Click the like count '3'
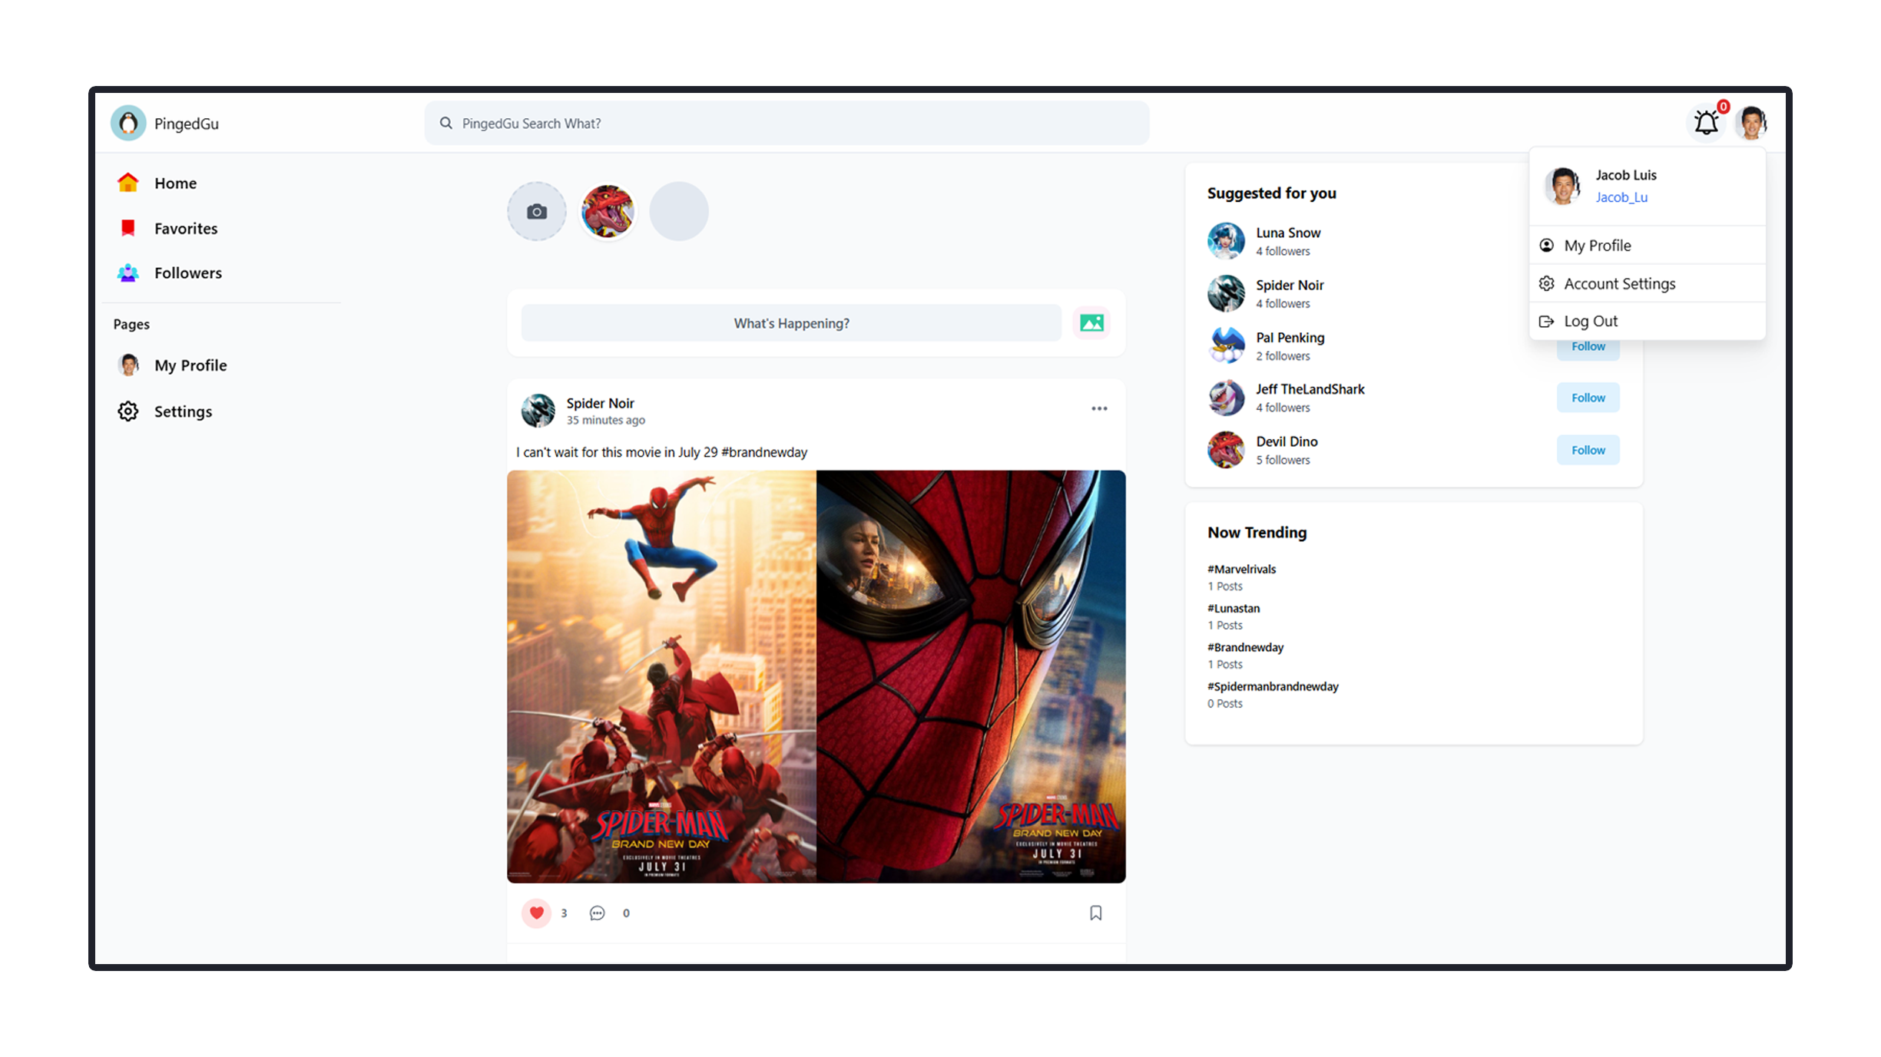This screenshot has width=1881, height=1057. point(564,913)
